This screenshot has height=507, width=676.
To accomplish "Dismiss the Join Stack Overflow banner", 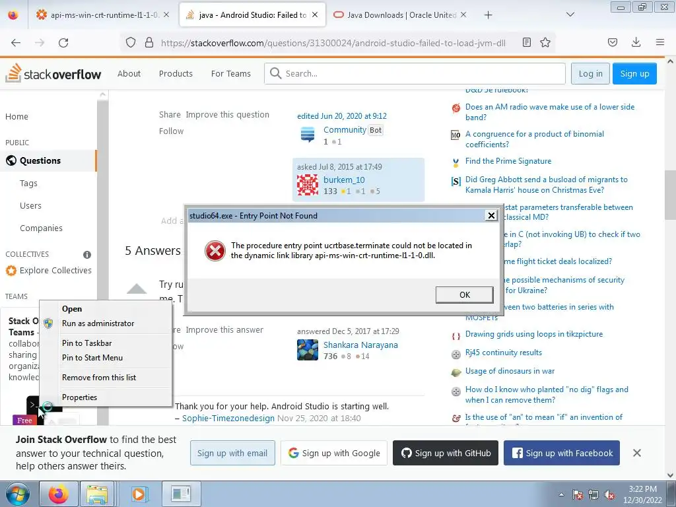I will (637, 453).
